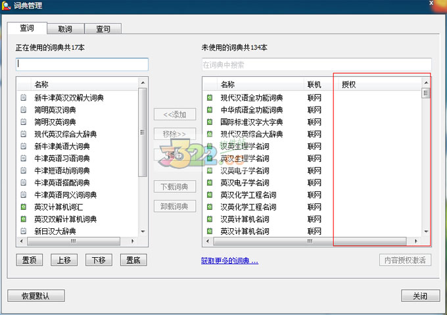Focus the in-use dictionaries search field
Screen dimensions: 447x315
(x=82, y=64)
